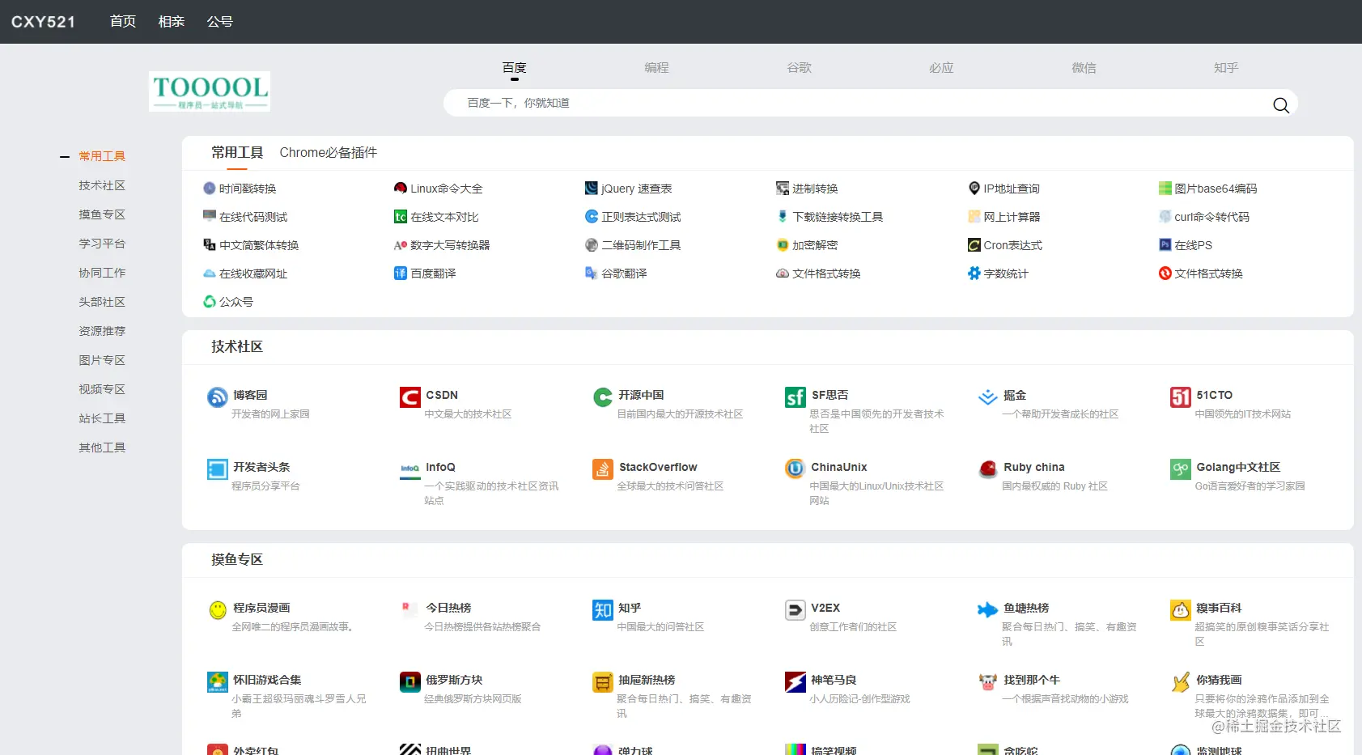Open the StackOverflow icon

click(603, 469)
